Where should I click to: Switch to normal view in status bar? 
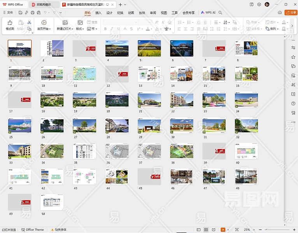[198, 230]
